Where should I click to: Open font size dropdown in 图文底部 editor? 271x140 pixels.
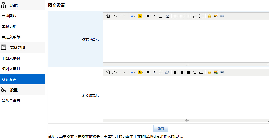[123, 72]
